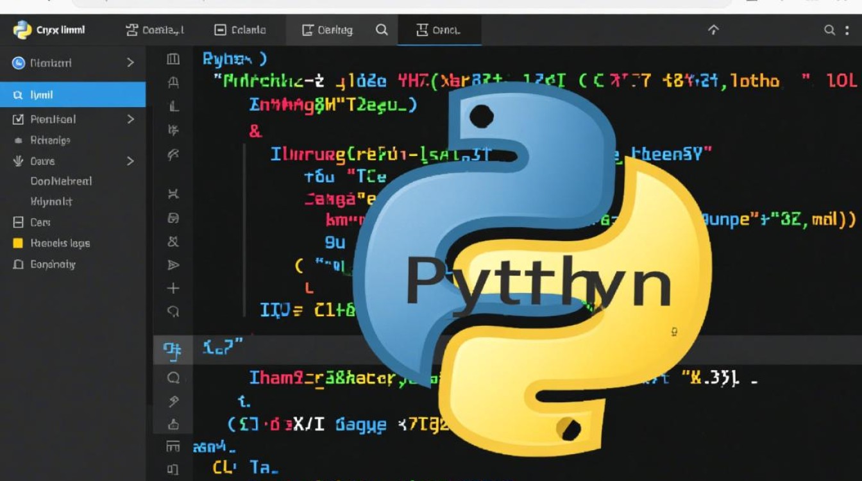Open the speech-bubble icon below the highlighted blue icon
This screenshot has width=862, height=481.
click(x=173, y=378)
